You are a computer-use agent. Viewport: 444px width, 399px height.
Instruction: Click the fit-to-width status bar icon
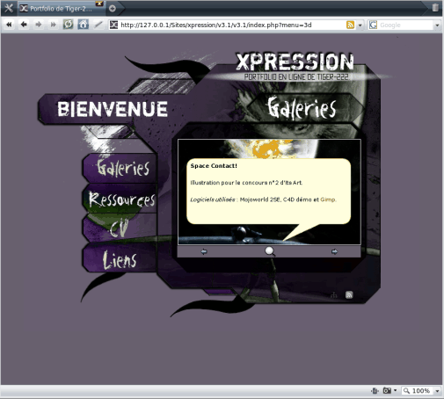coord(375,390)
